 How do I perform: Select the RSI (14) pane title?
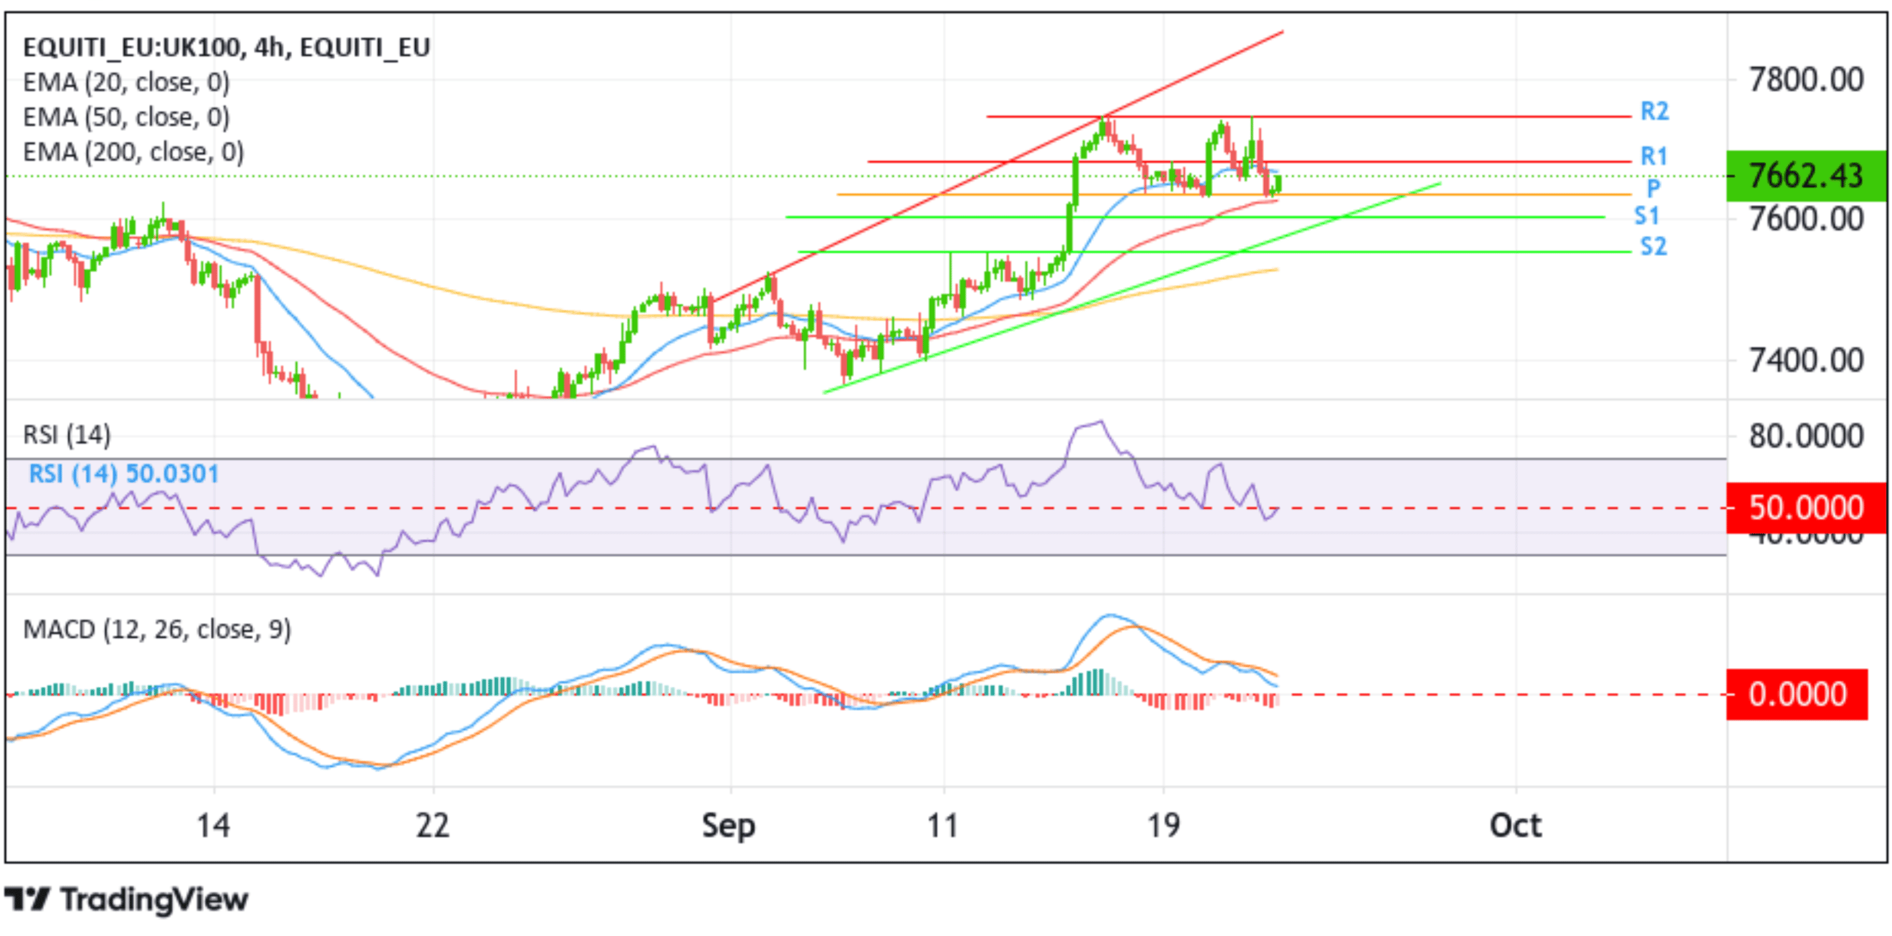67,435
